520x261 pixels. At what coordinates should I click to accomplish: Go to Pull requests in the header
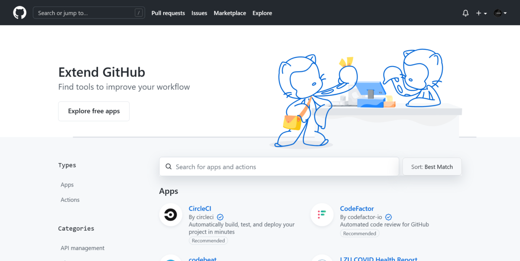pos(168,13)
